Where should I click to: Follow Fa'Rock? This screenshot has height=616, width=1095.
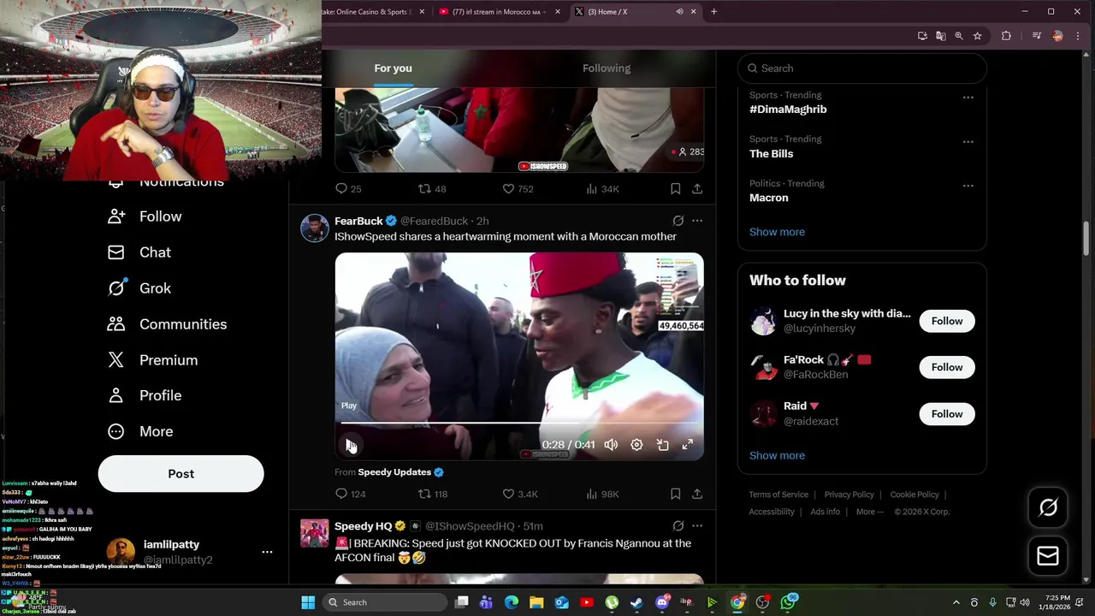[x=947, y=367]
